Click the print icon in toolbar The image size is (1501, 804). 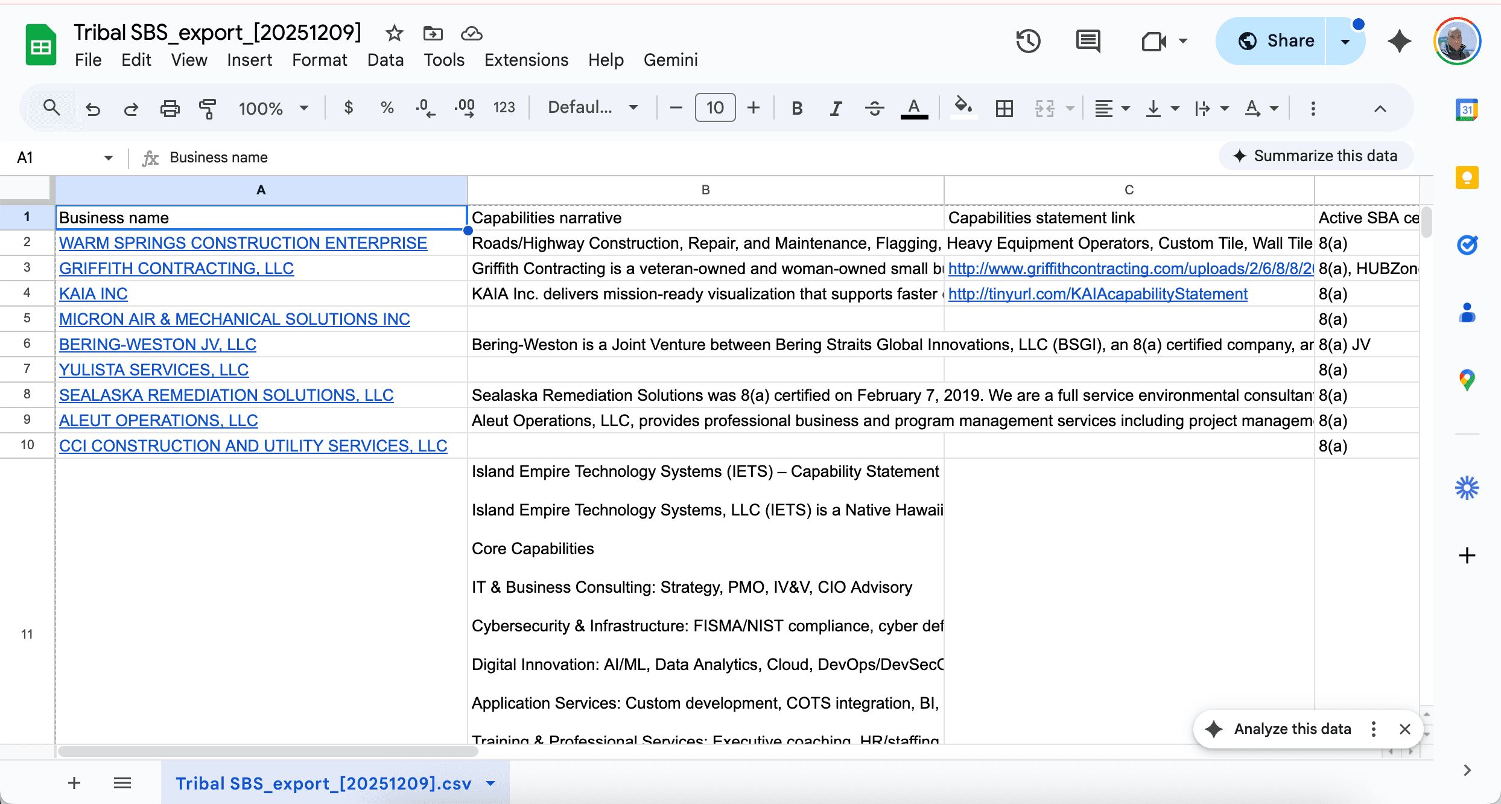click(170, 109)
